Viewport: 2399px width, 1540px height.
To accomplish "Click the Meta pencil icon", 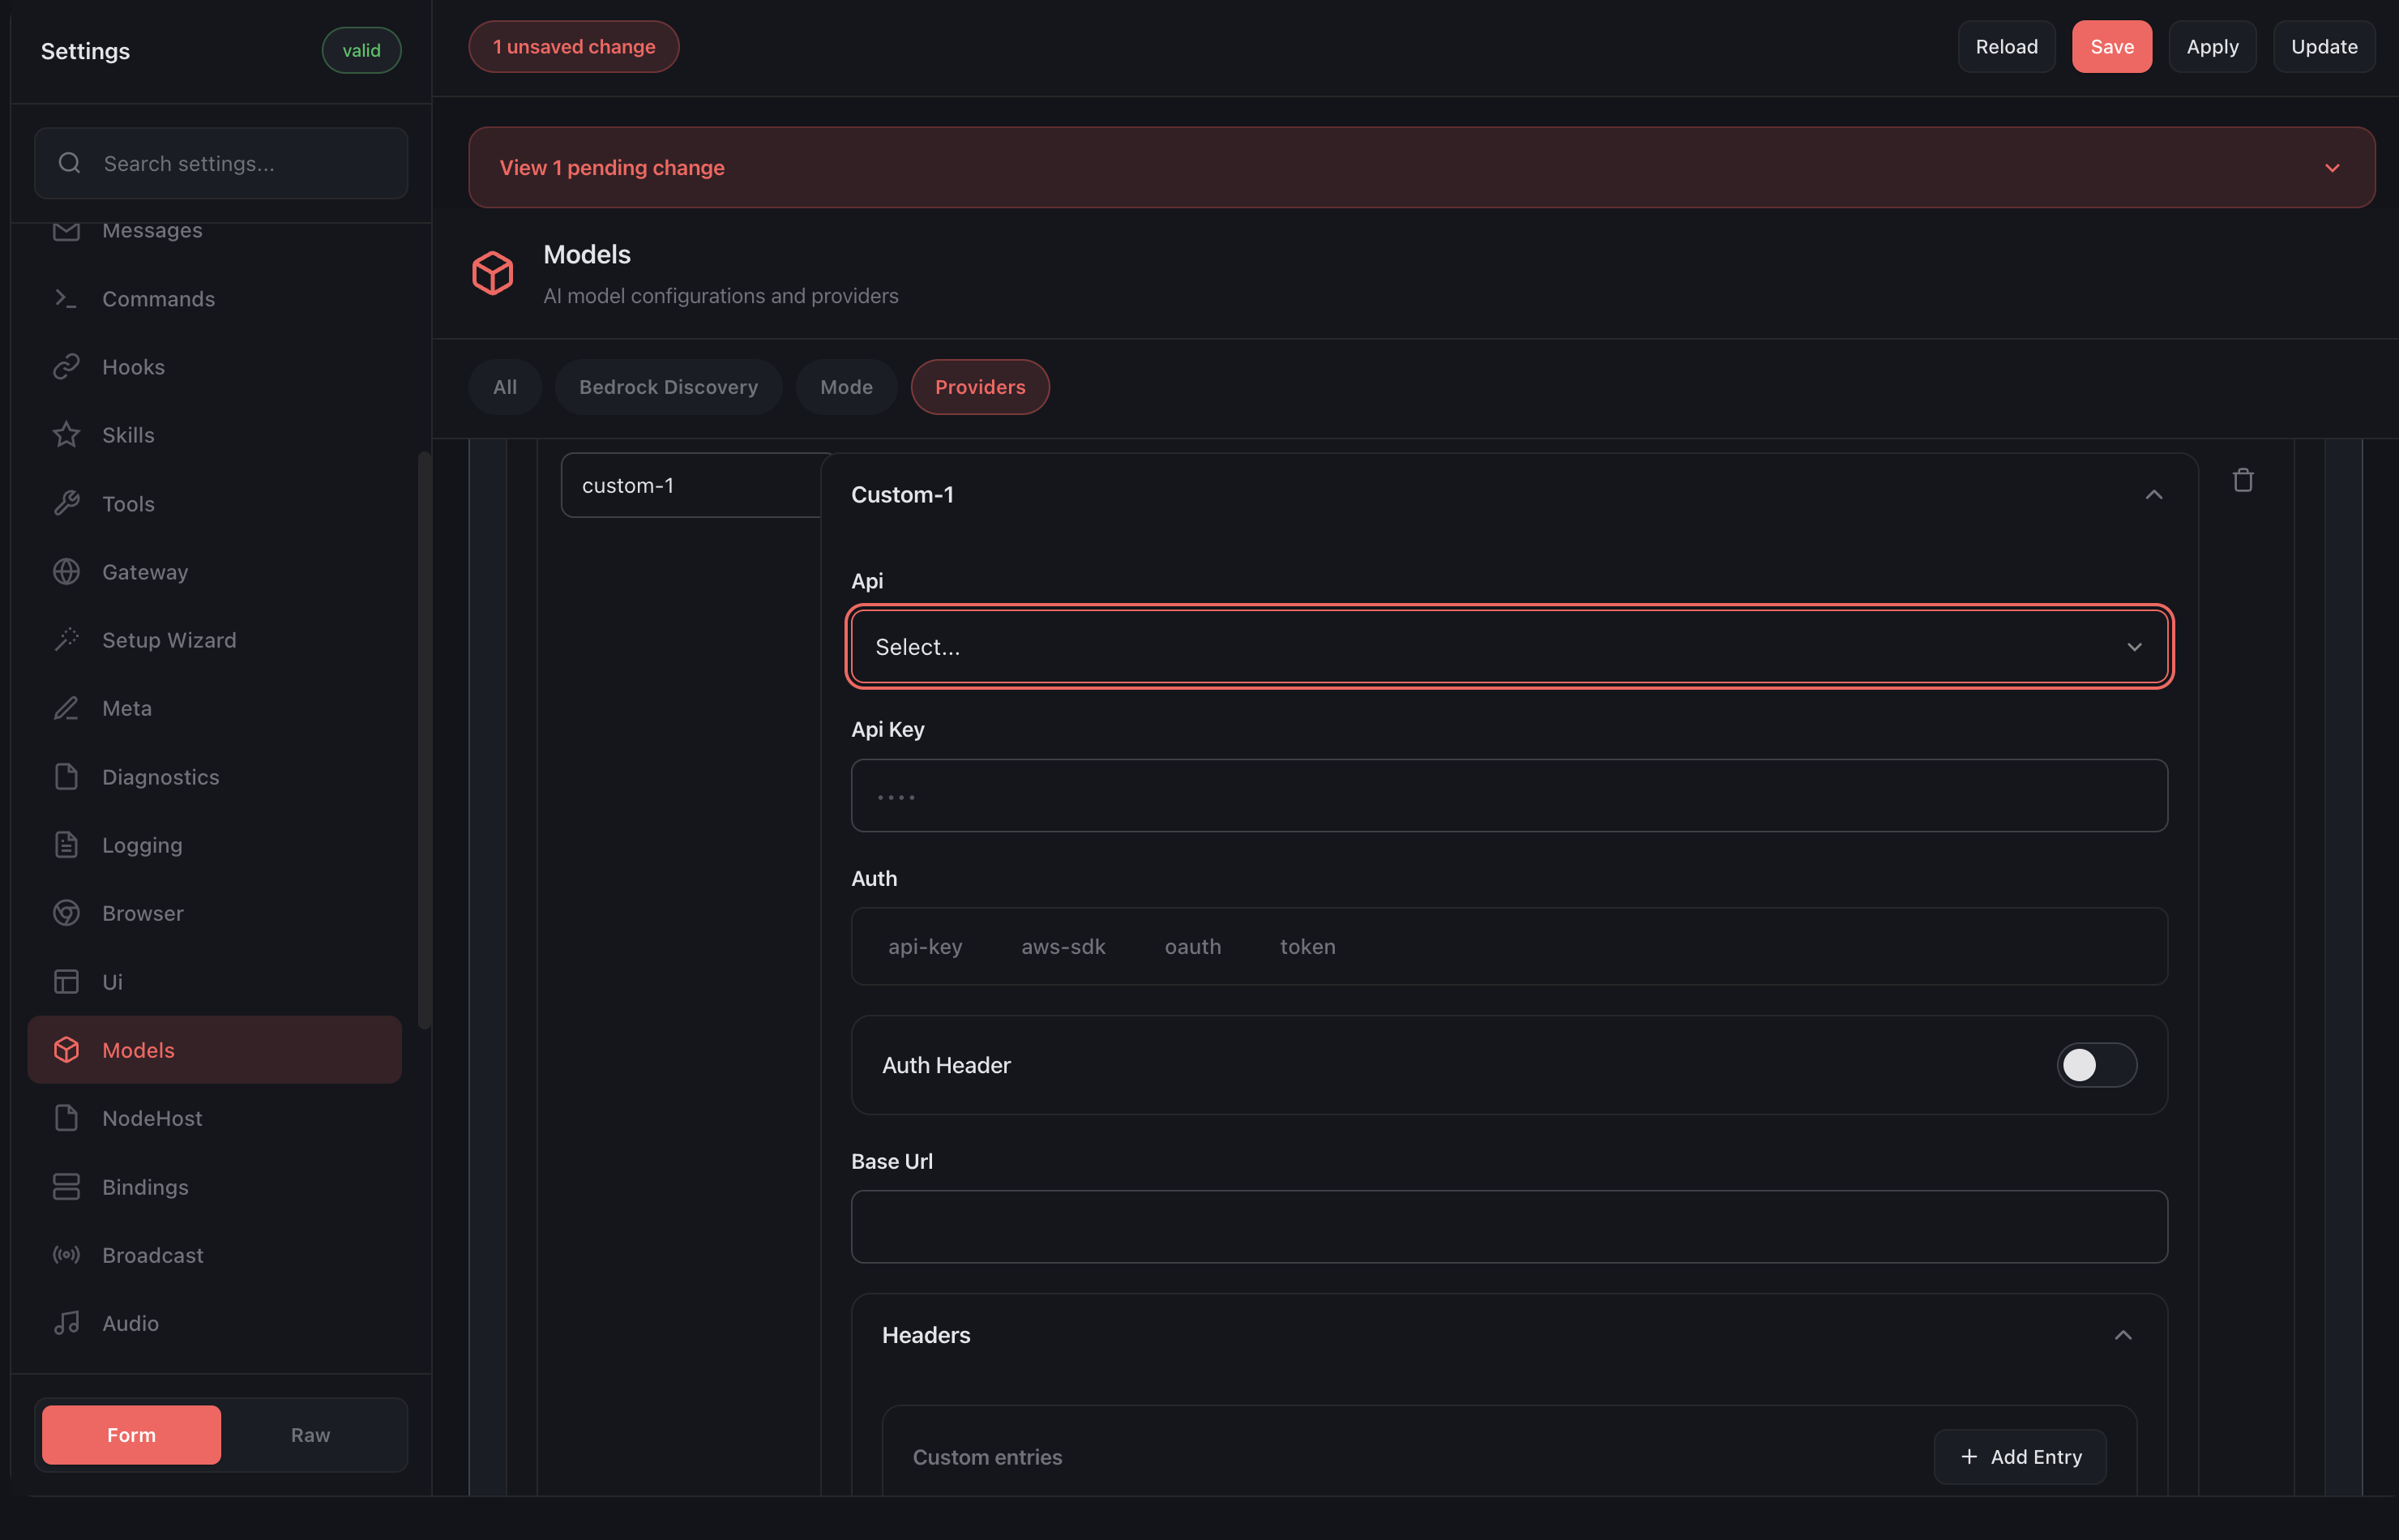I will click(66, 708).
